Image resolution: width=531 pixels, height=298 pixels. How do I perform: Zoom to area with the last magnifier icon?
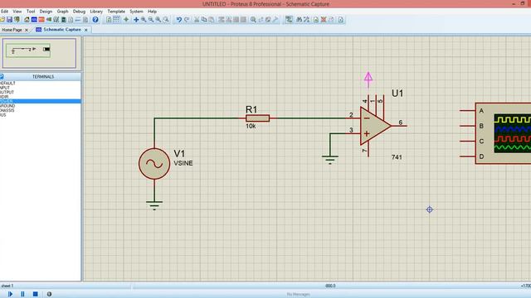point(166,20)
